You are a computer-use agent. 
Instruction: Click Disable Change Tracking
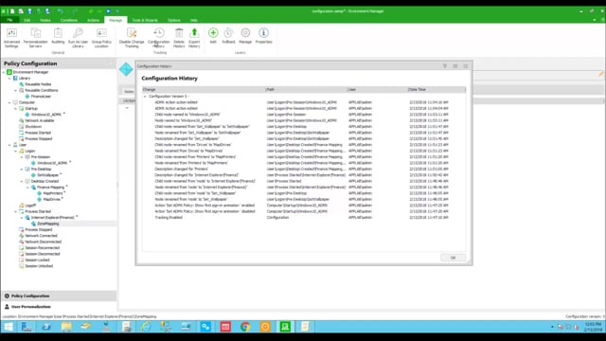pyautogui.click(x=132, y=38)
